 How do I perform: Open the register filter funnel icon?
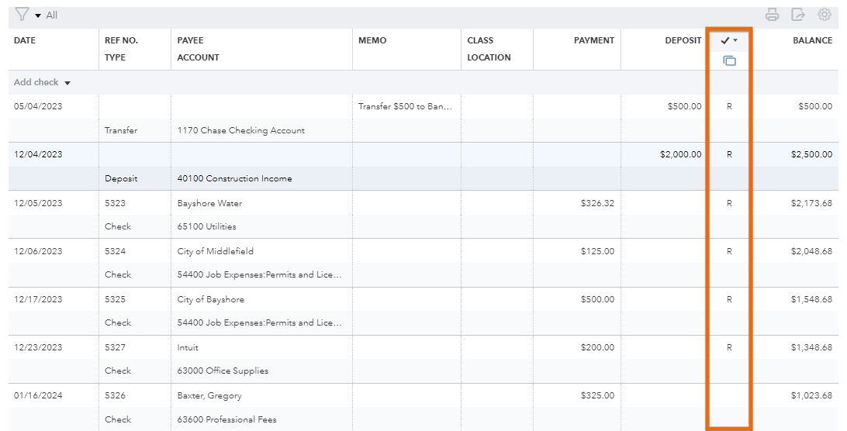(x=22, y=14)
